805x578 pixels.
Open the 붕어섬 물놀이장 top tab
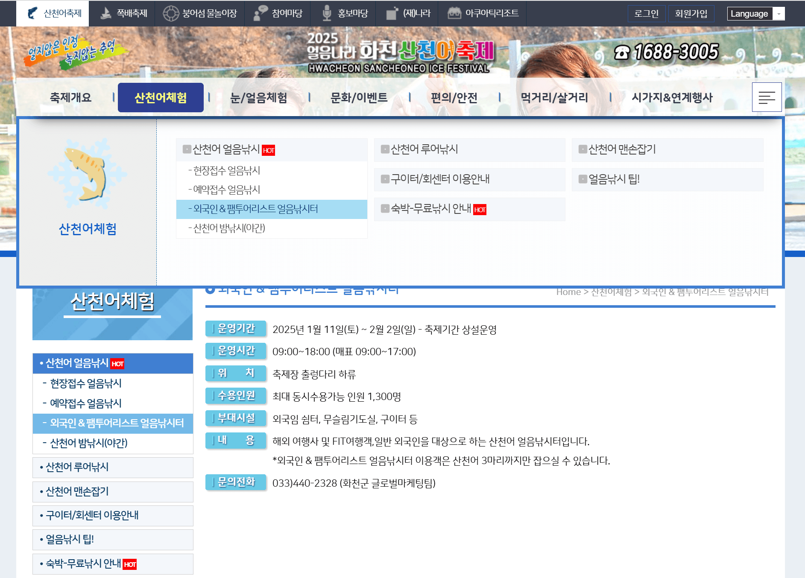pos(200,13)
